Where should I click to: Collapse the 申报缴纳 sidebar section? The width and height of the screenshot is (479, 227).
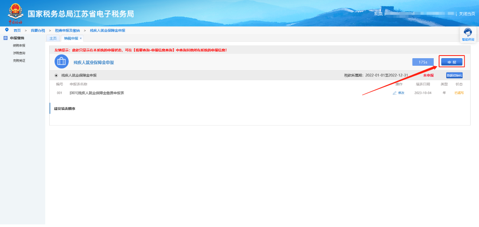point(18,38)
